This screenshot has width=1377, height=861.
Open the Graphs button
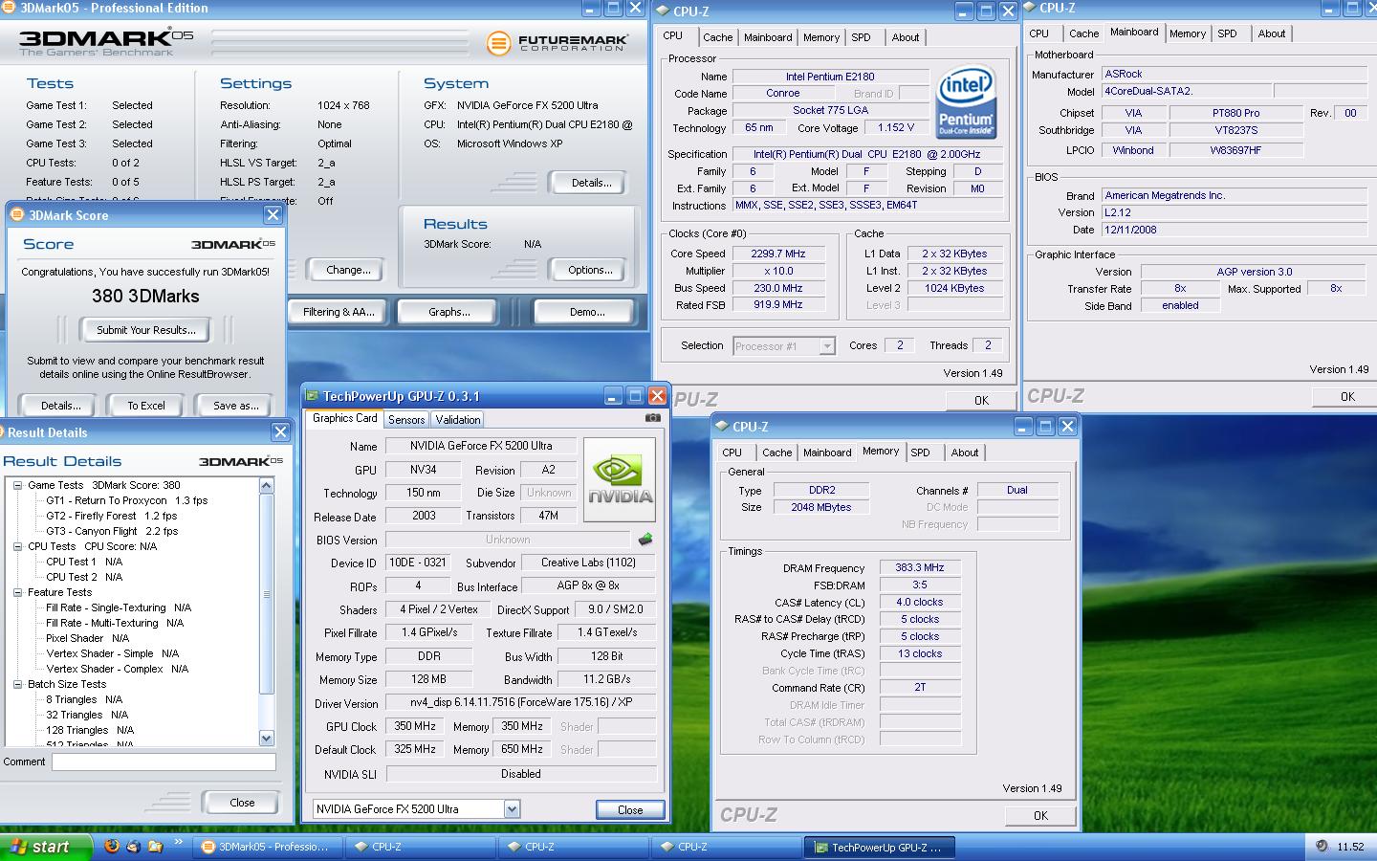tap(449, 312)
